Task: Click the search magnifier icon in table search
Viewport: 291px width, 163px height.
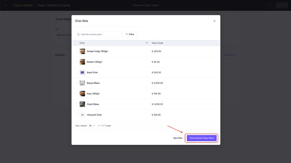Action: [x=78, y=34]
